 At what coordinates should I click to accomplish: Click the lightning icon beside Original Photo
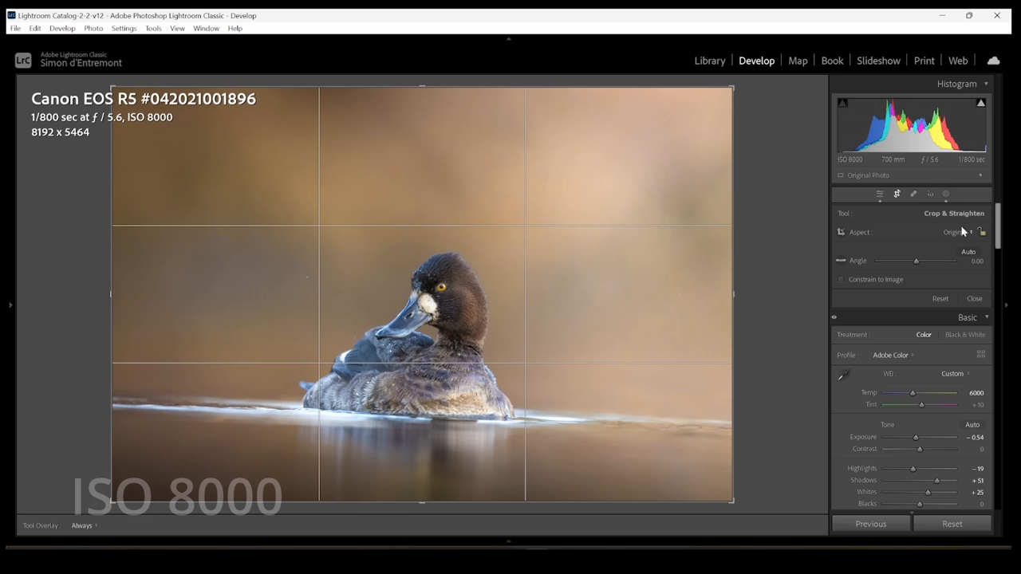tap(980, 175)
